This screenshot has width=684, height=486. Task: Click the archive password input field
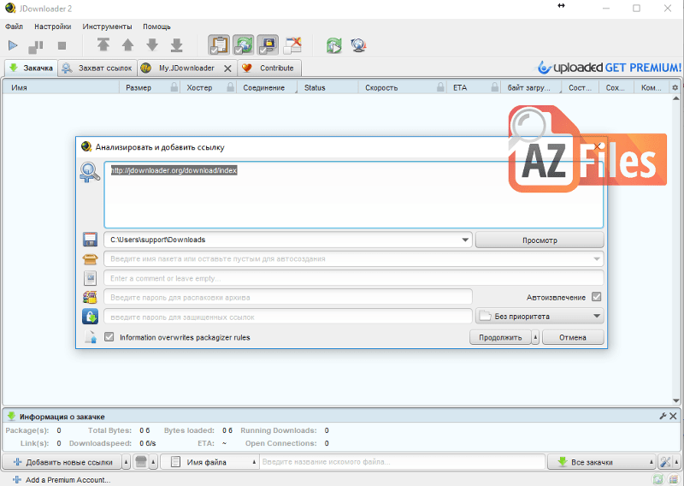[288, 298]
